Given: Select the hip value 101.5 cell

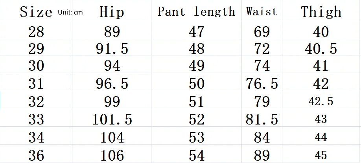Looking at the screenshot, I should [112, 119].
